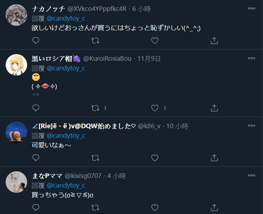The width and height of the screenshot is (263, 214).
Task: Reply to 黒いロシア帽's tweet
Action: click(x=36, y=108)
